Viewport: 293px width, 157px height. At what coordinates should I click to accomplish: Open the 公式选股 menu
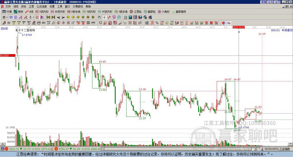pos(42,7)
